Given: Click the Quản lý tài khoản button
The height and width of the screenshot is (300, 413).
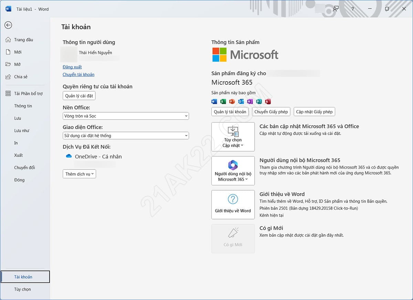Looking at the screenshot, I should tap(230, 112).
